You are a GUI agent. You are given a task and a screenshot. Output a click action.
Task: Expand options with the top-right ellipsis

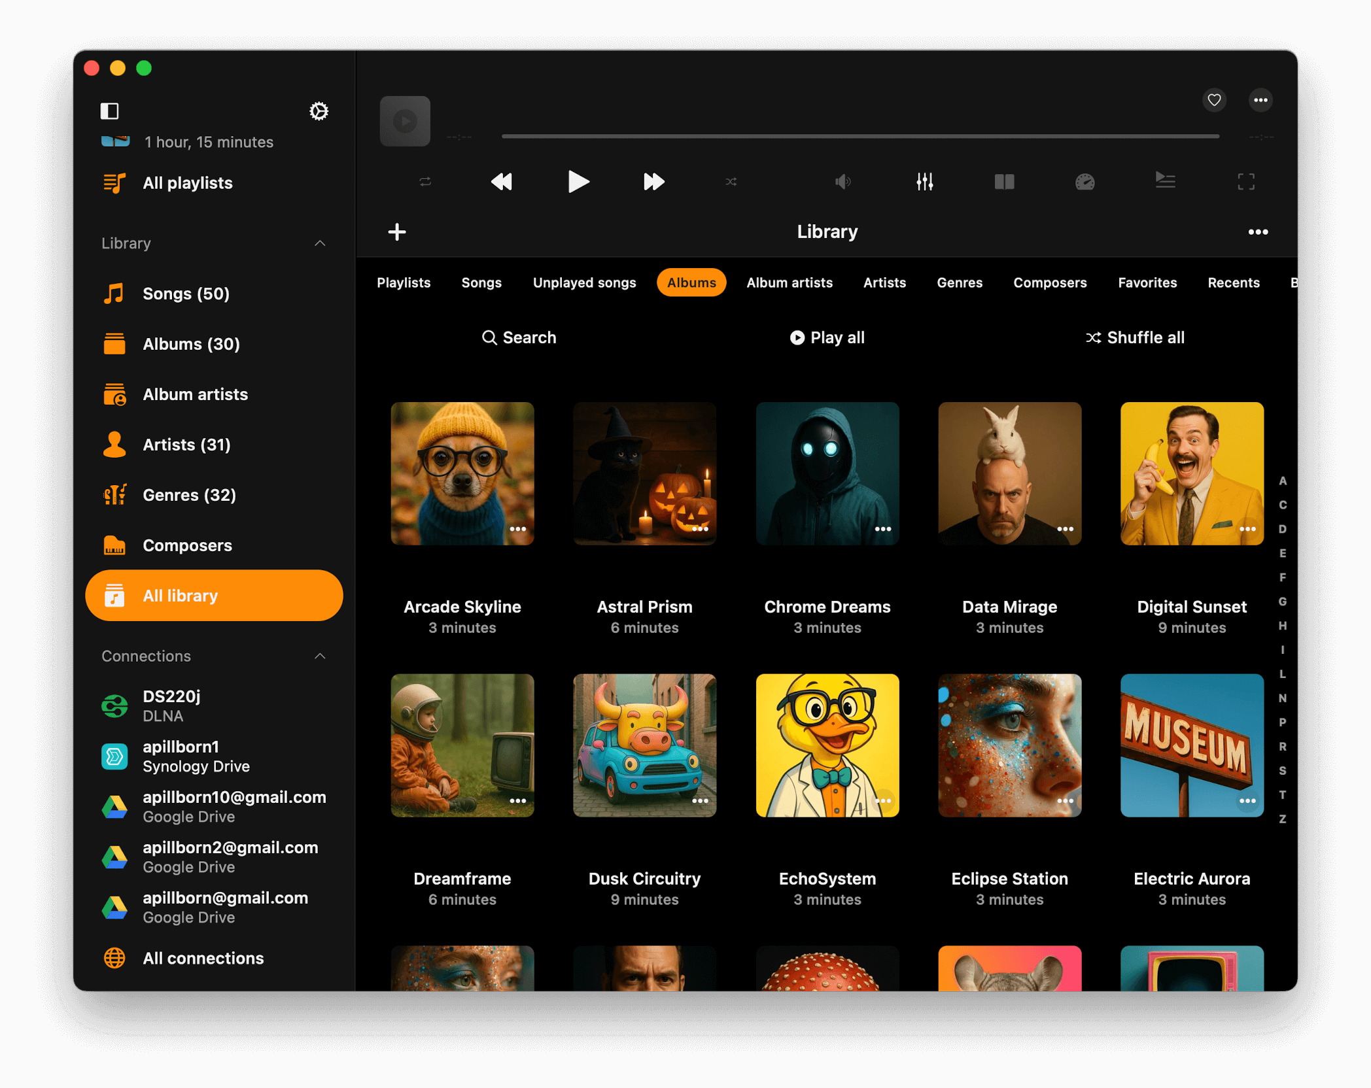click(1261, 99)
